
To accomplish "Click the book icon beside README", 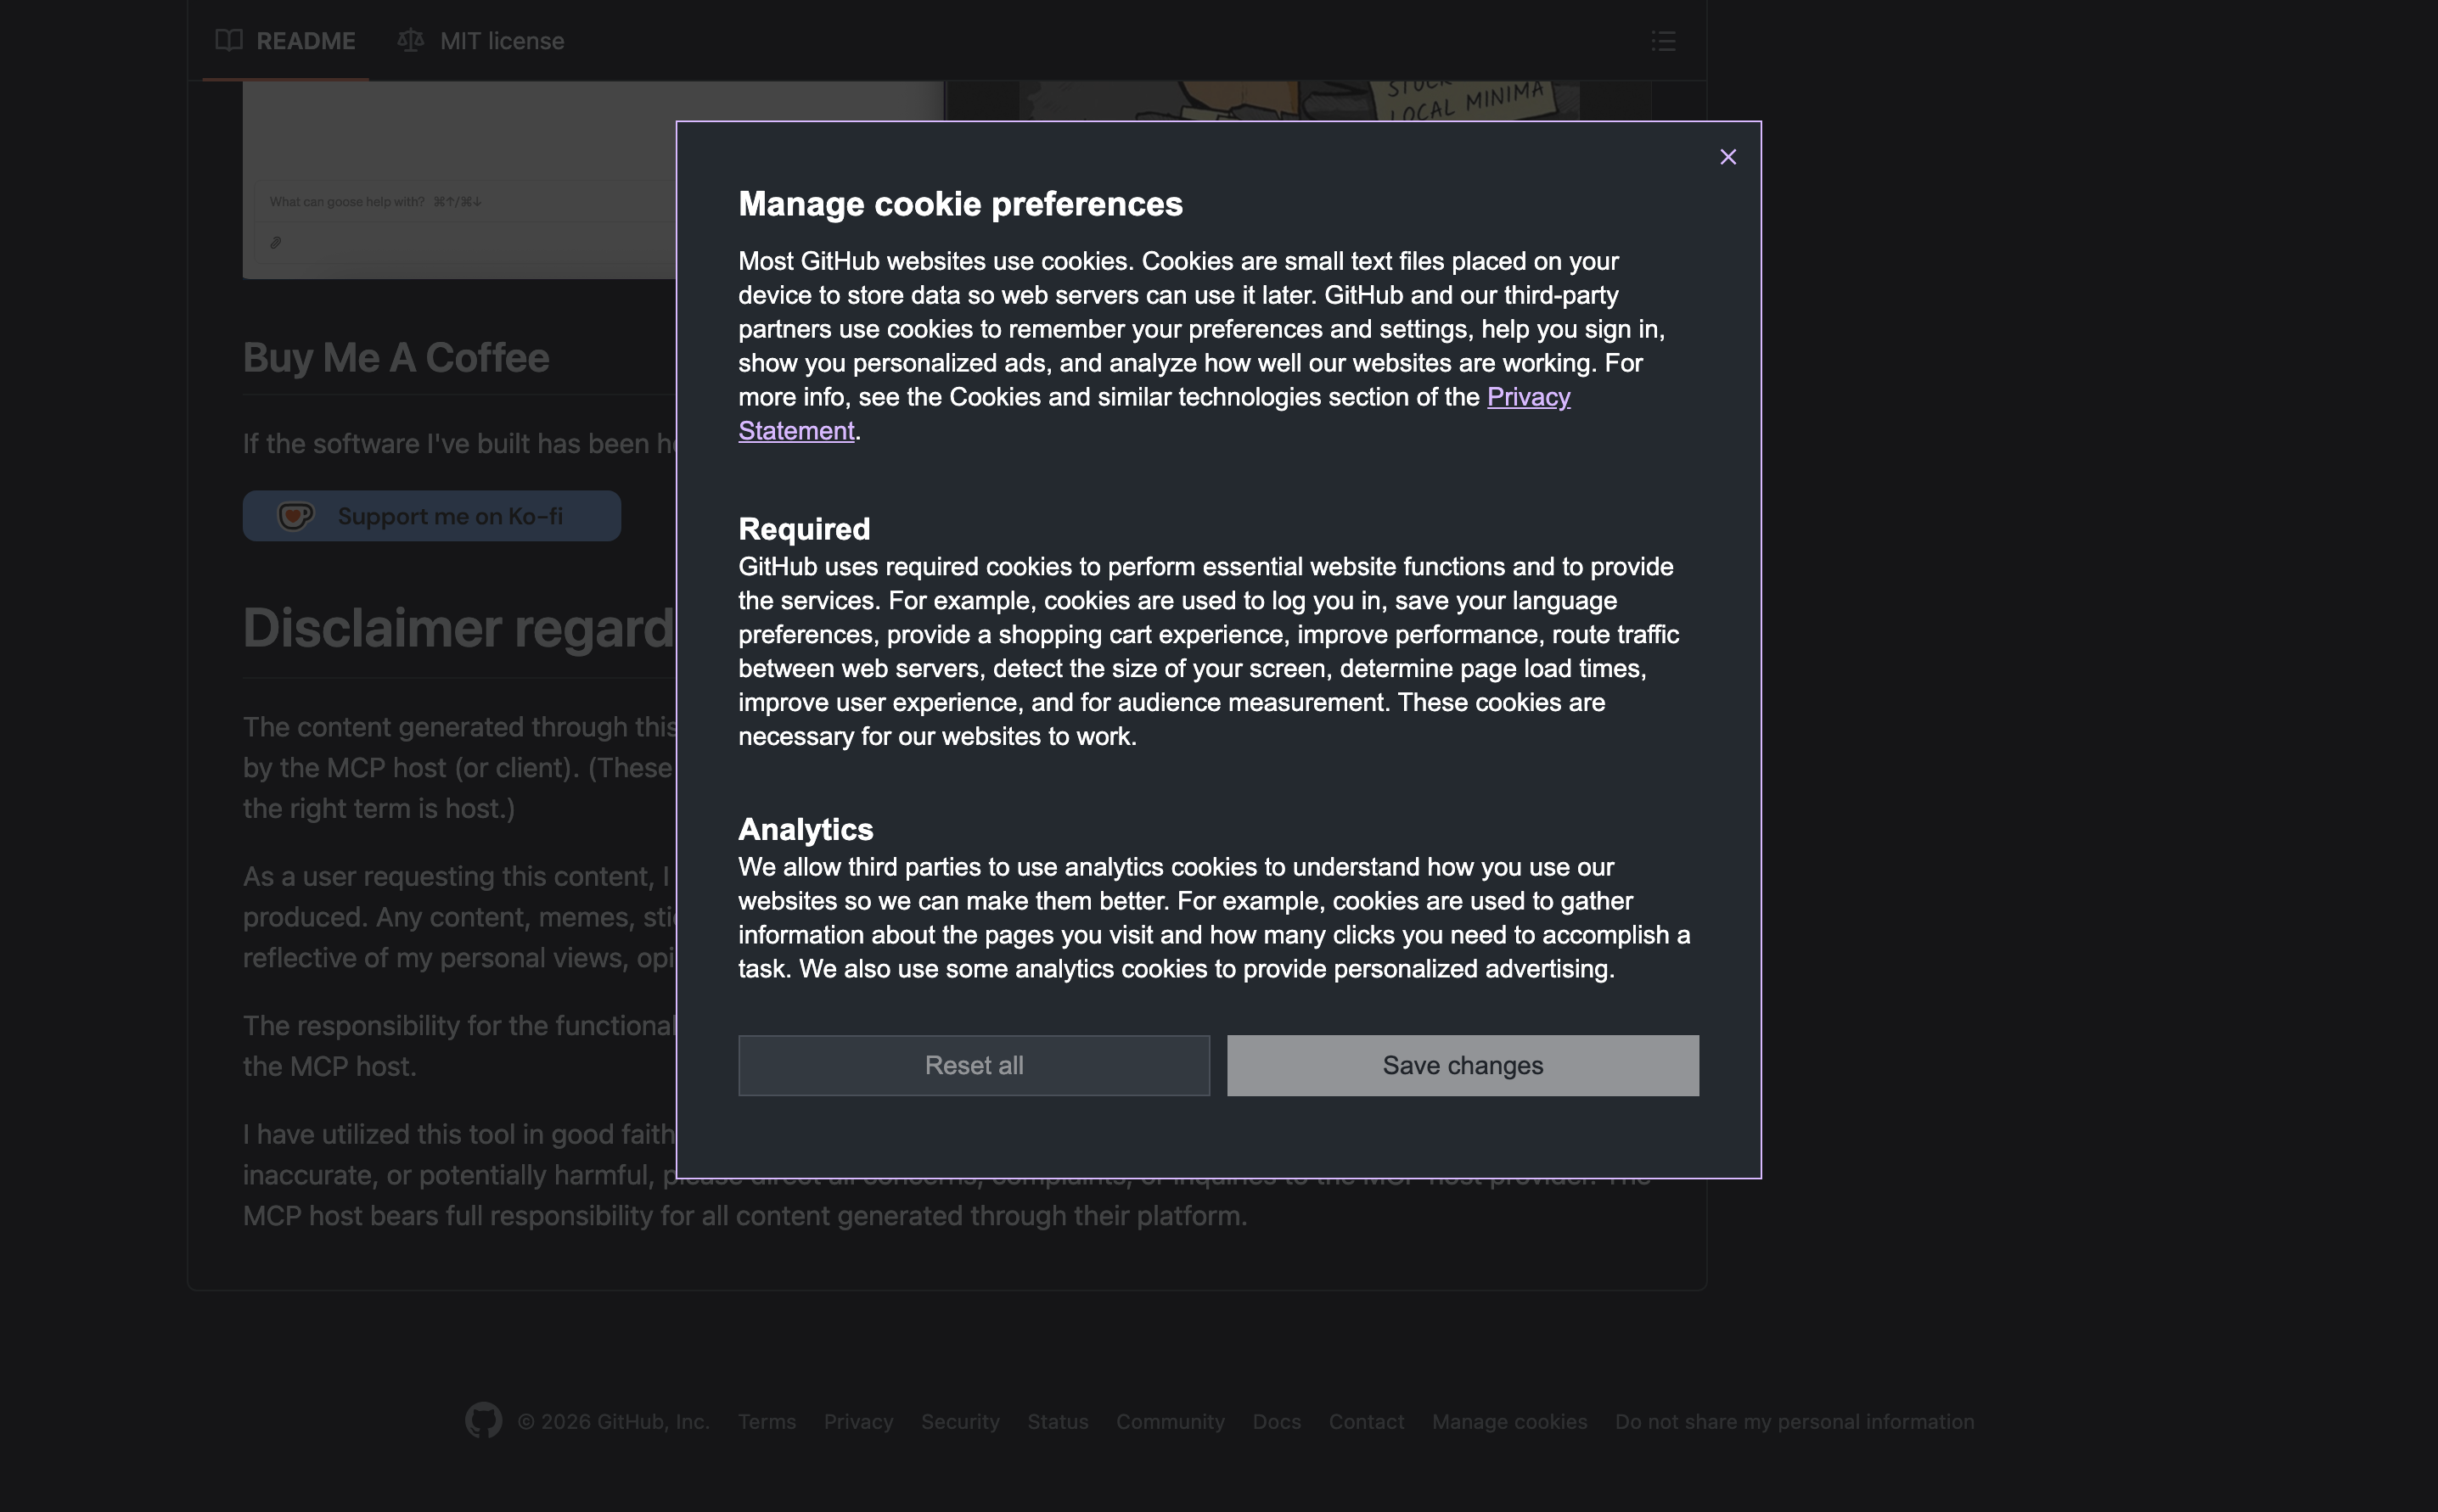I will (x=229, y=41).
